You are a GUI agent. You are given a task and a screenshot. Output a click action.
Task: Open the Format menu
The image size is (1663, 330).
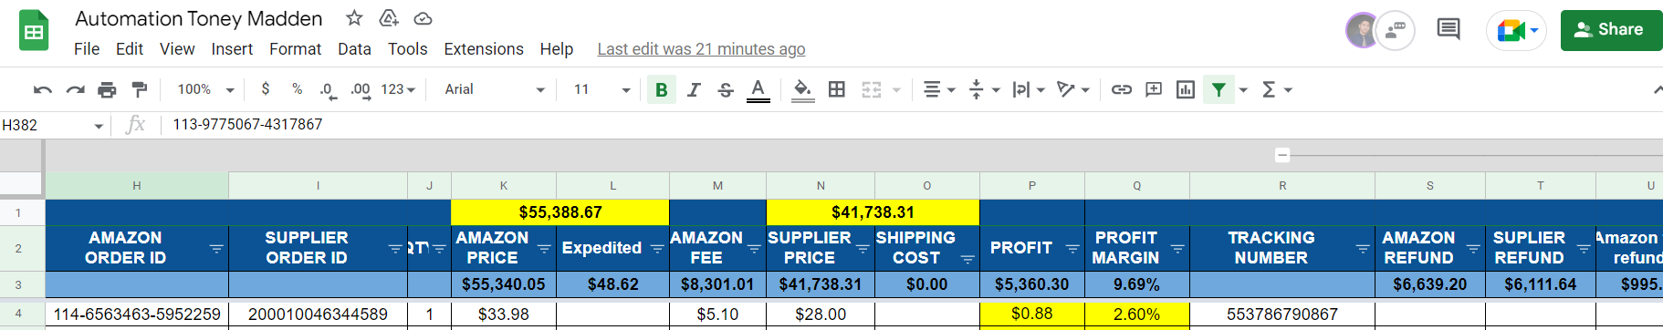(x=295, y=49)
